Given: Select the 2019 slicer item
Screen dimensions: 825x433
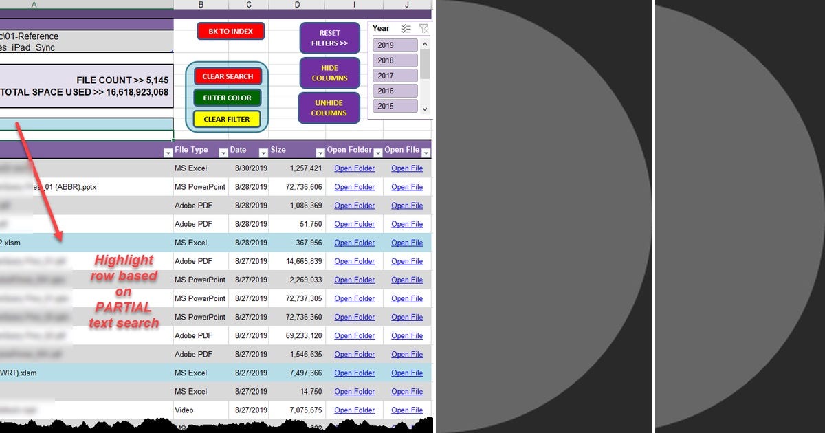Looking at the screenshot, I should 394,44.
